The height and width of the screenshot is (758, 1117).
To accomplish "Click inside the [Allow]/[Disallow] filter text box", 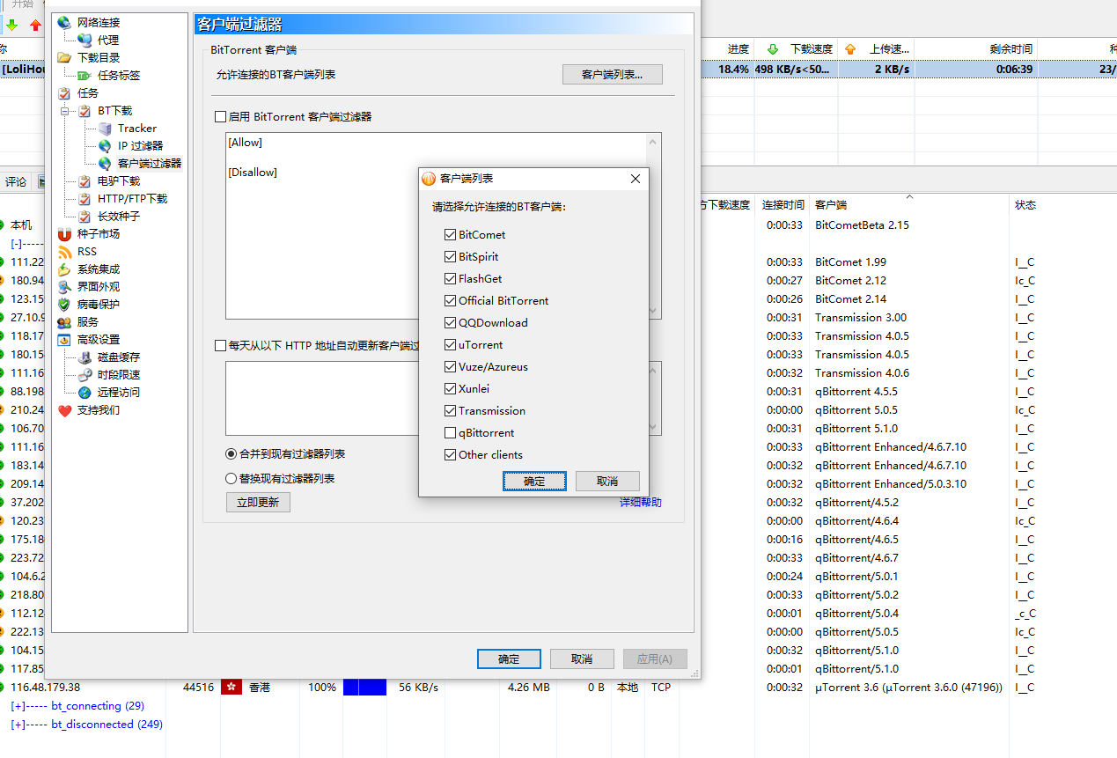I will (444, 226).
